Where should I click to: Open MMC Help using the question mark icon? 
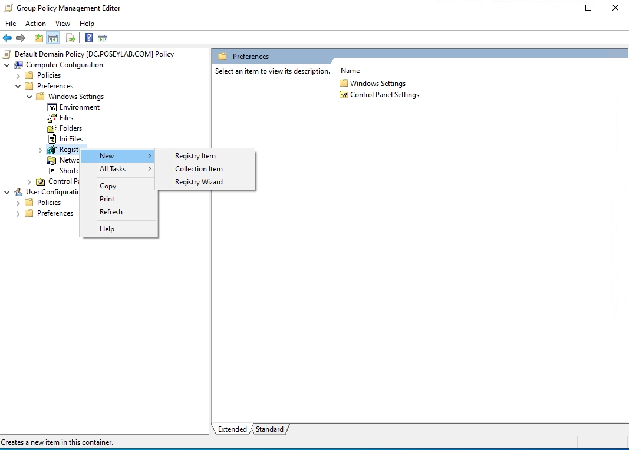pos(88,38)
